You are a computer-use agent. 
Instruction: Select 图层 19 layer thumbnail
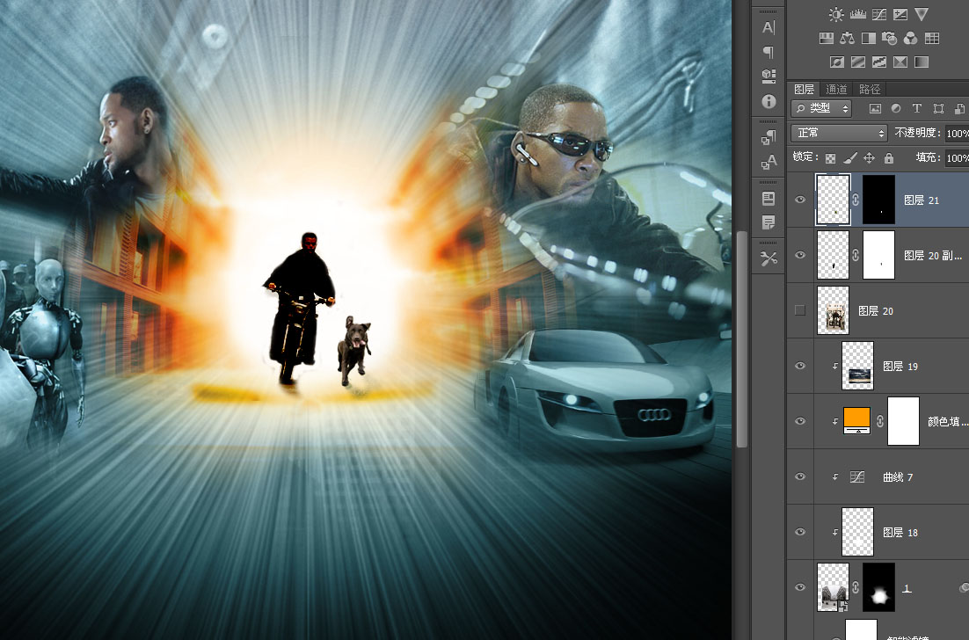pos(857,366)
